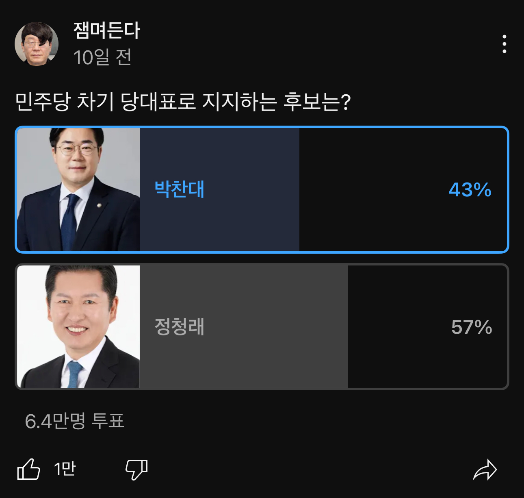Click the 정청래 option photo thumbnail

click(x=78, y=326)
